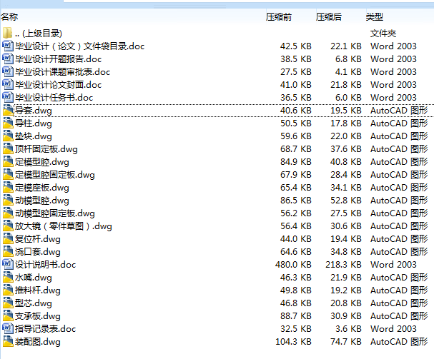Viewport: 434px width, 359px height.
Task: Click Word icon of 毕业设计任务书.doc
Action: (x=8, y=97)
